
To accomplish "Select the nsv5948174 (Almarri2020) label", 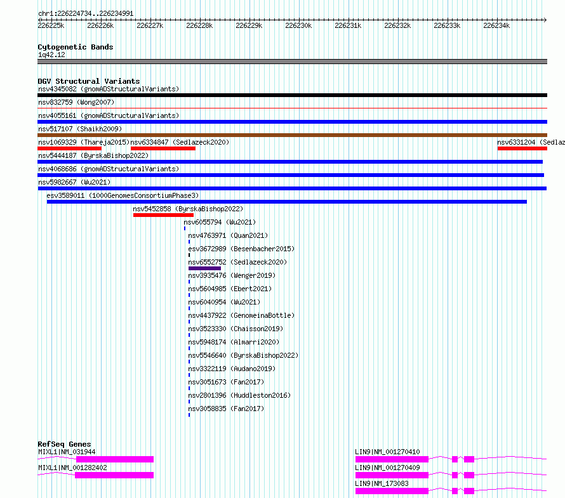I will point(234,342).
